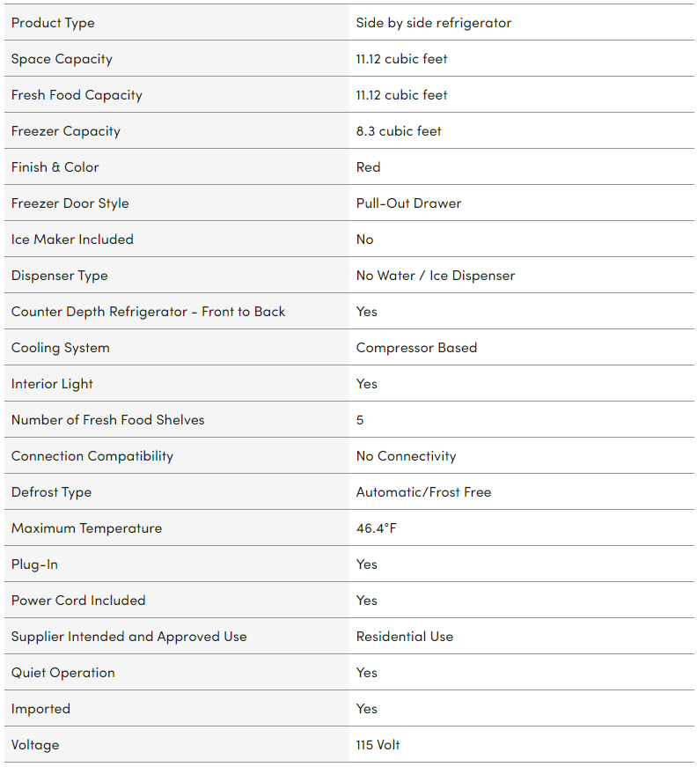Select the 'No Connectivity' value
This screenshot has width=697, height=767.
point(406,456)
